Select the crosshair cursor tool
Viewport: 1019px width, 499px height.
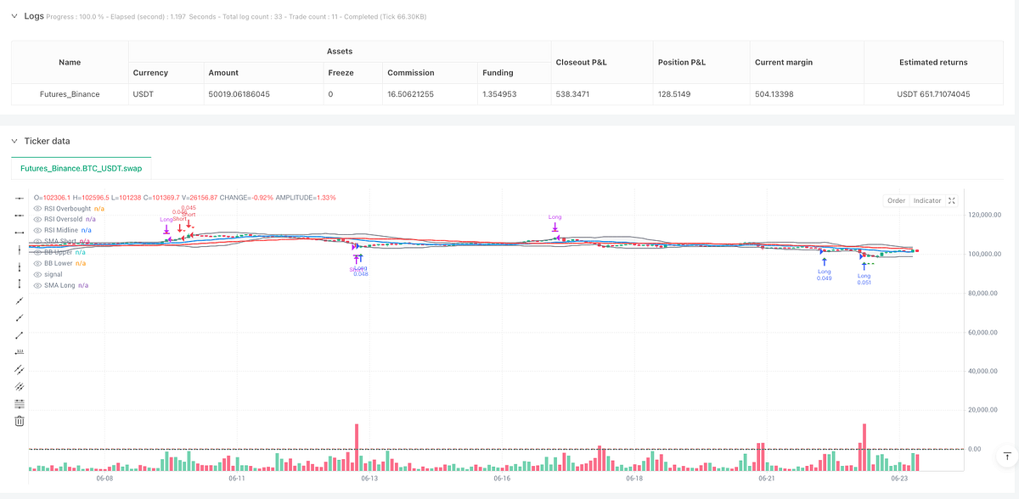pos(19,198)
